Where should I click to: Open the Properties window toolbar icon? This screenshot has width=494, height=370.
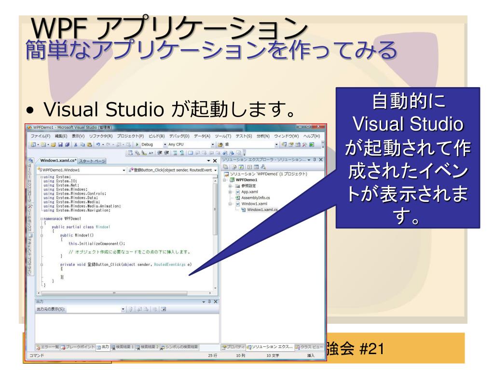291,145
